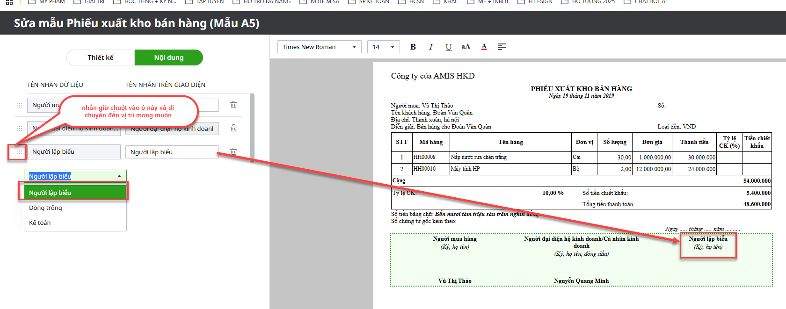Switch to the 'Thiết kế' tab

(101, 57)
